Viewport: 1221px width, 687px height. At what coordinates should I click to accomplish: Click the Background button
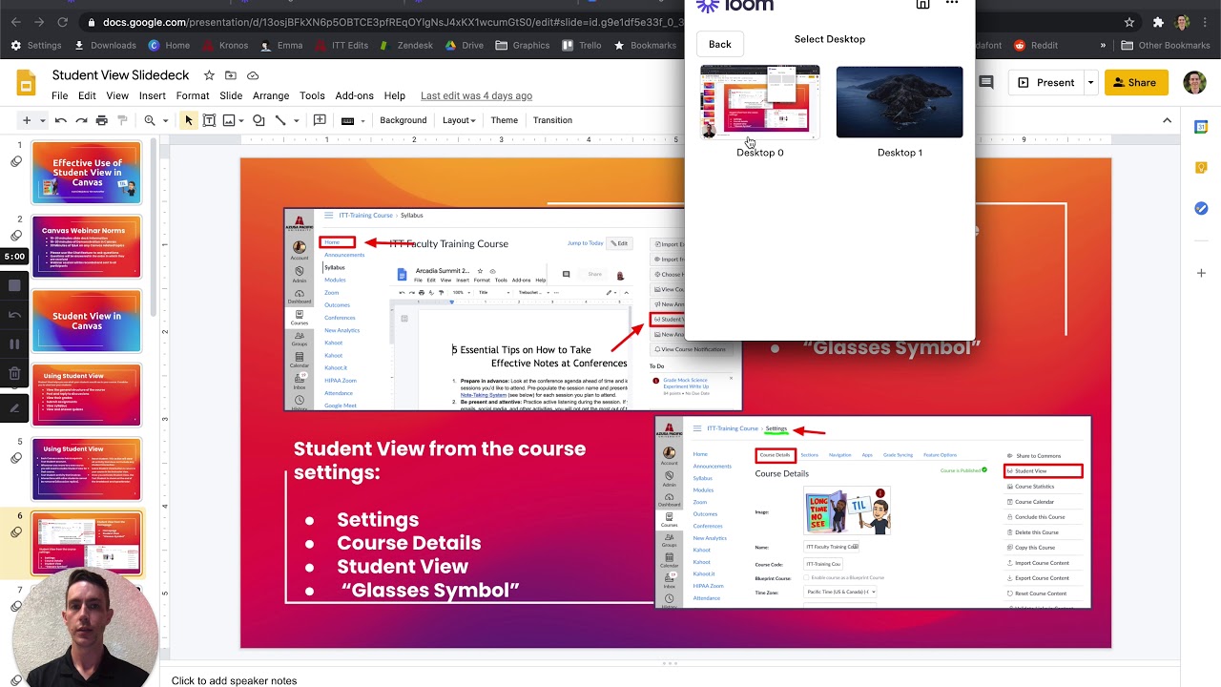(404, 120)
